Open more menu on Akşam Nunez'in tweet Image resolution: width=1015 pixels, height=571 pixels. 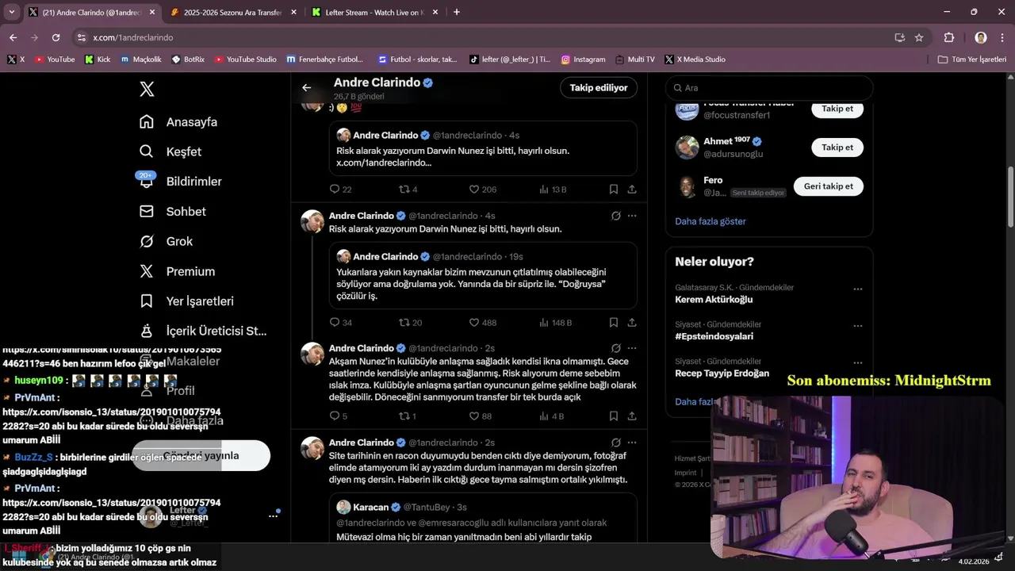pos(632,348)
